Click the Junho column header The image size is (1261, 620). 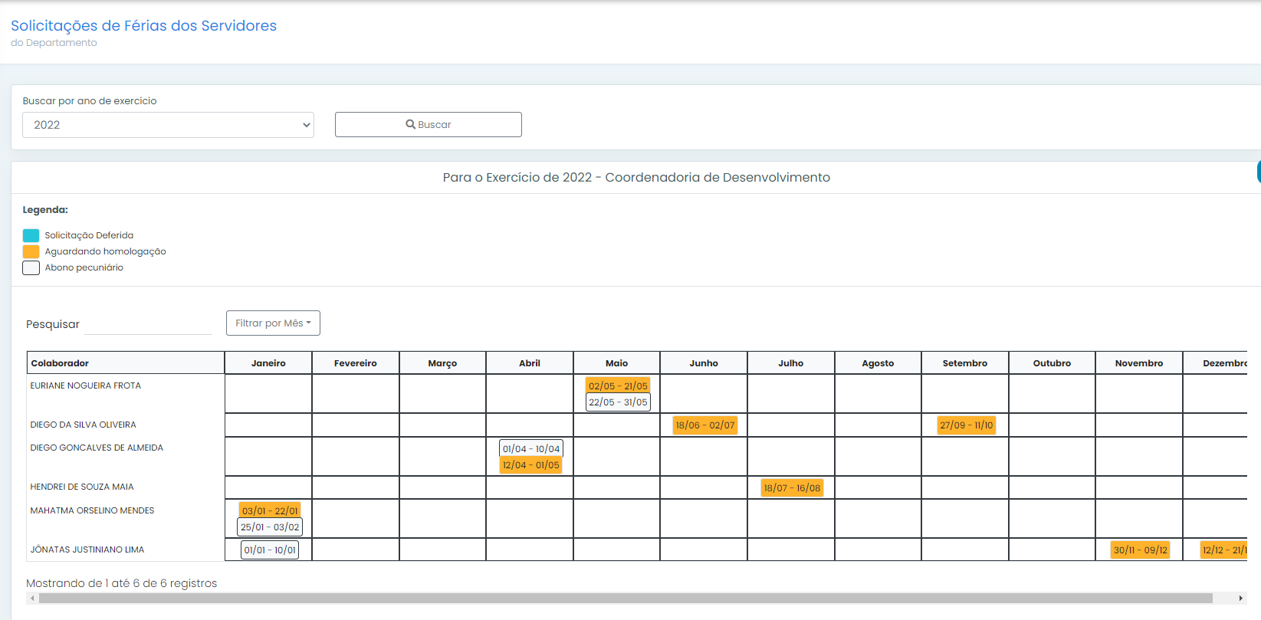[x=704, y=363]
